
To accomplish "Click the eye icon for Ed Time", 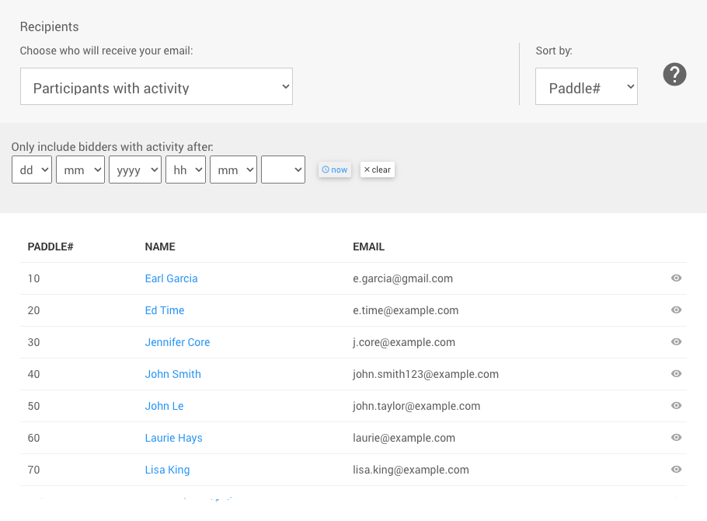I will click(676, 310).
